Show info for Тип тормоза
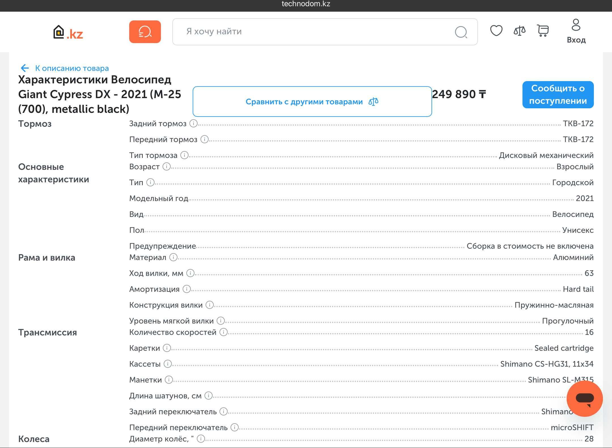Screen dimensions: 612x448 (x=184, y=155)
